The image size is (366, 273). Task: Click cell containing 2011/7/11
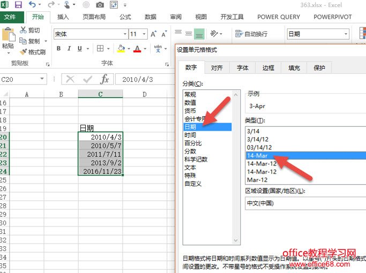(x=101, y=154)
